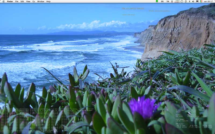Open the View menu

(28, 1)
